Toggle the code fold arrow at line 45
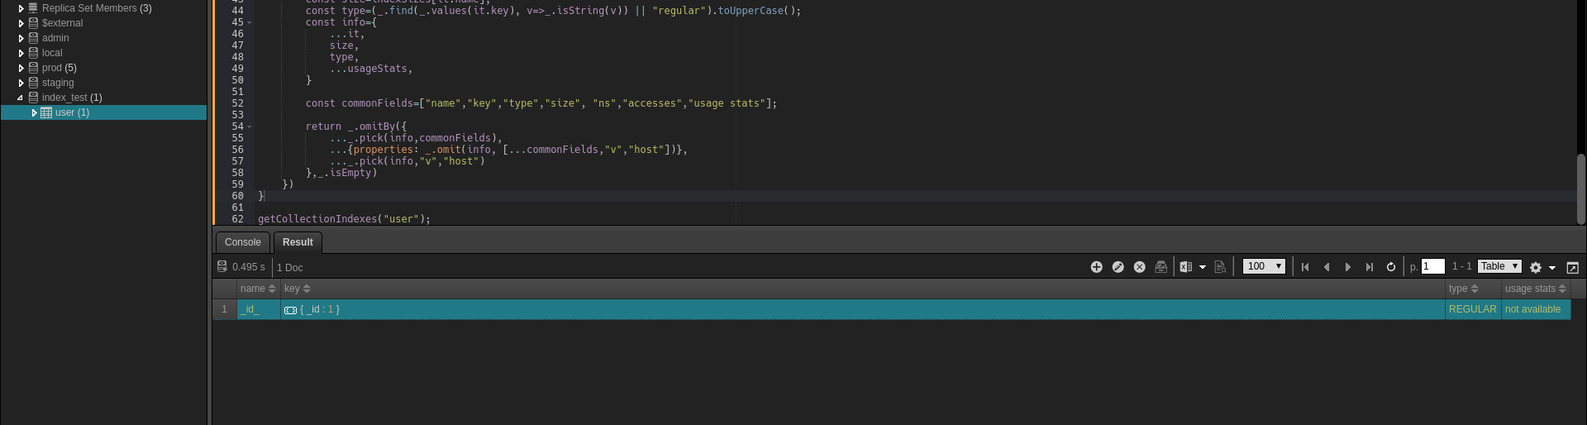 (x=250, y=22)
